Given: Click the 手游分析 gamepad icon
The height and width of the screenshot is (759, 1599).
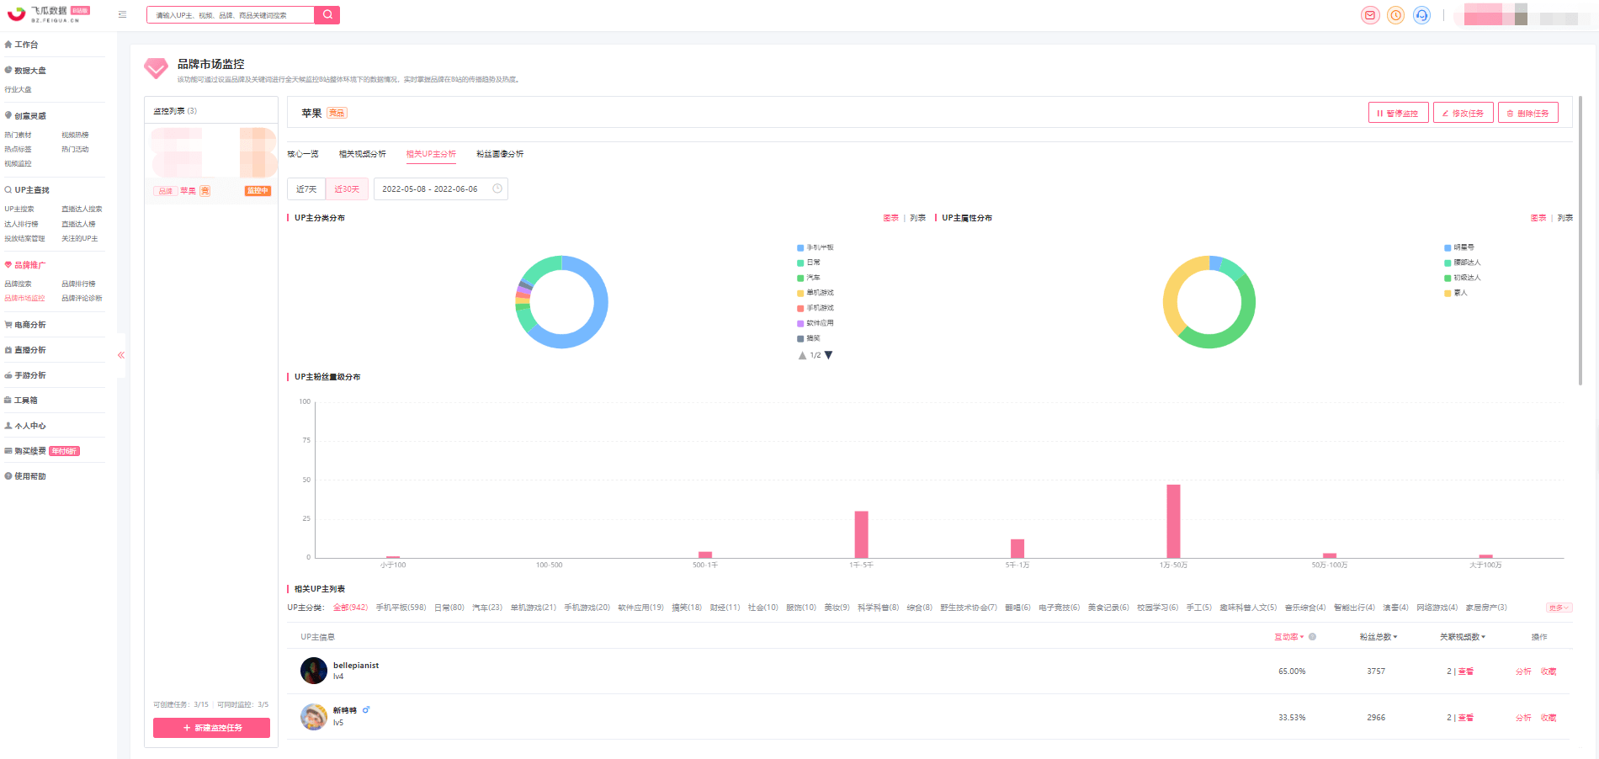Looking at the screenshot, I should click(x=8, y=374).
